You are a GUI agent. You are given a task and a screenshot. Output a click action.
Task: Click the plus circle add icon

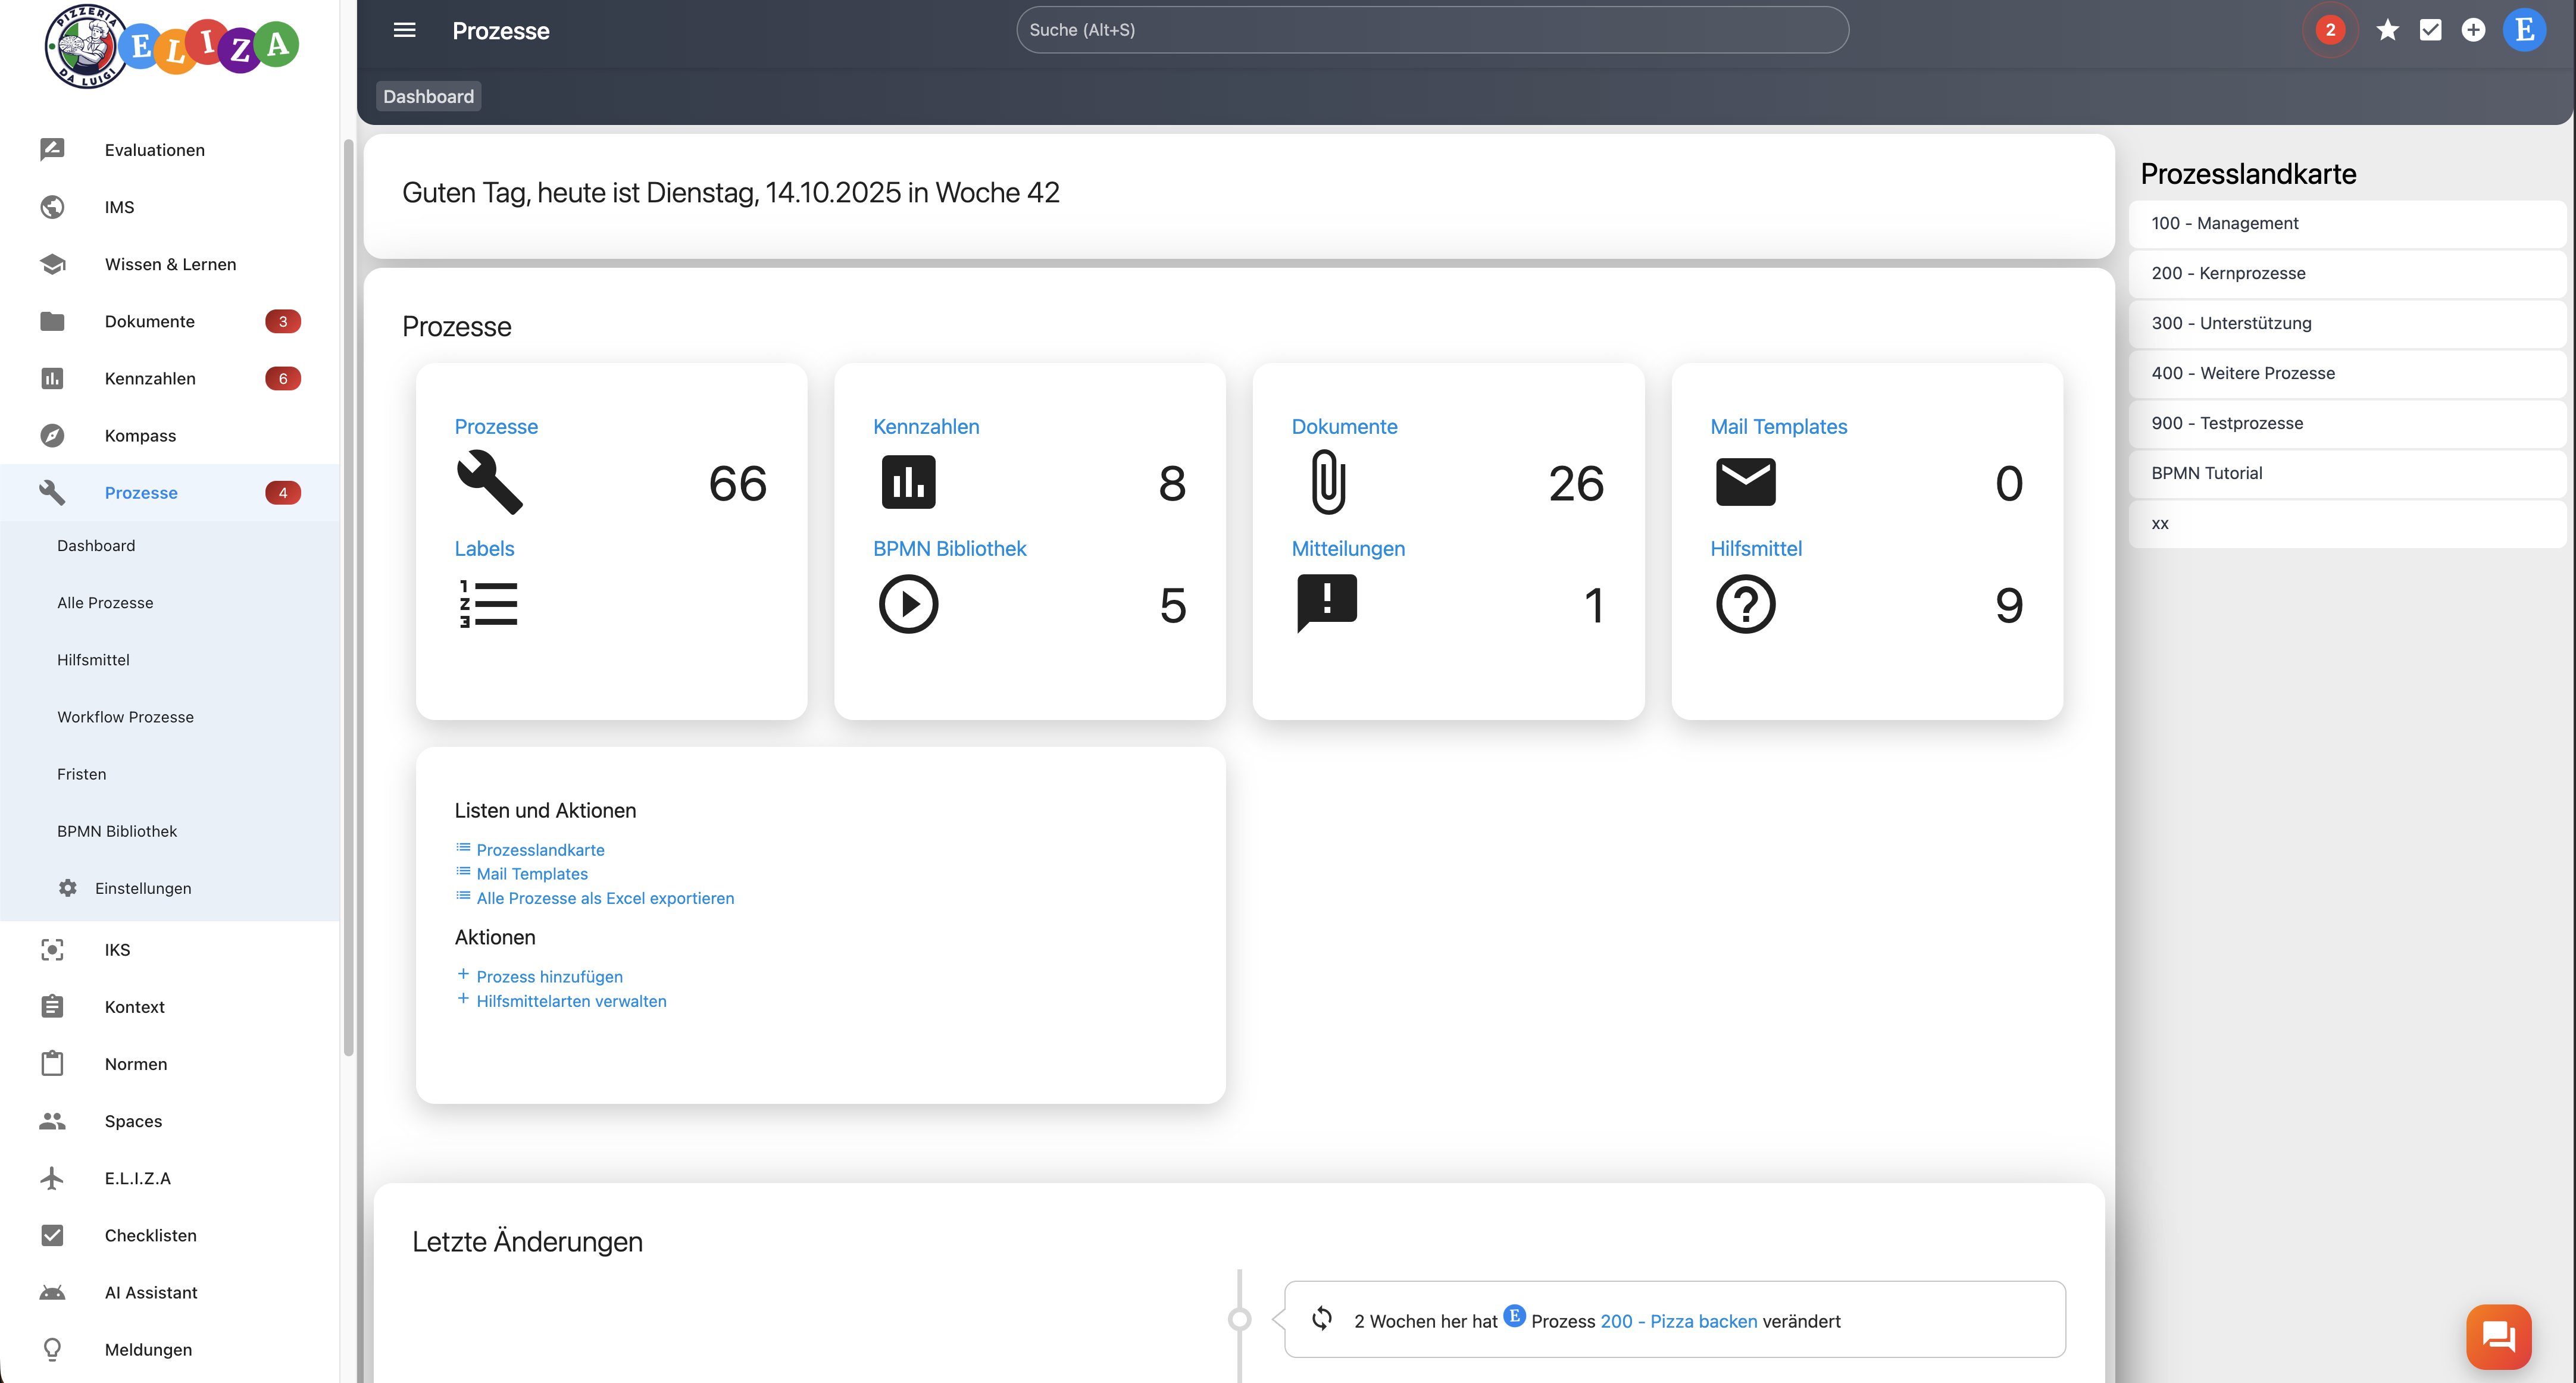pos(2473,30)
